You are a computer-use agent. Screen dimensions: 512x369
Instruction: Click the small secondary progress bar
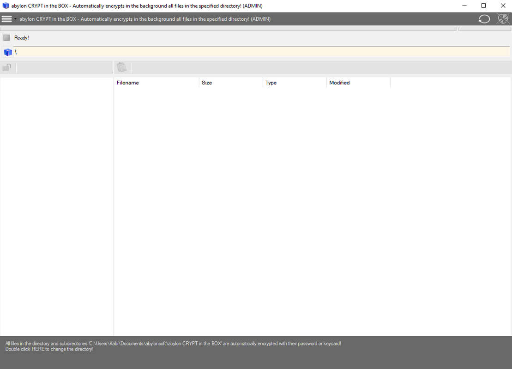[x=485, y=29]
